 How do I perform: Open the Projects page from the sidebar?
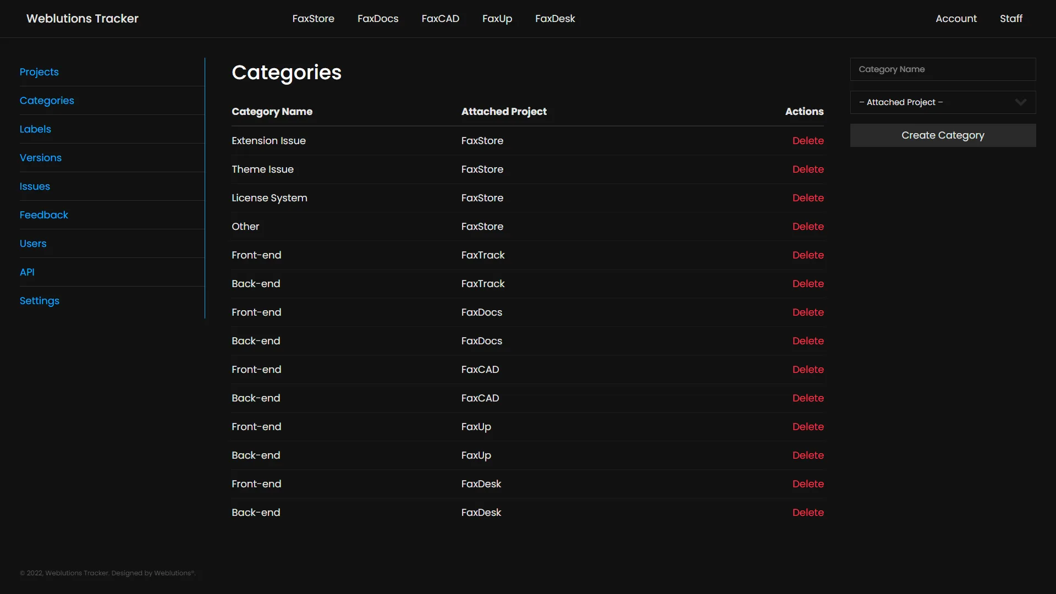pyautogui.click(x=39, y=71)
